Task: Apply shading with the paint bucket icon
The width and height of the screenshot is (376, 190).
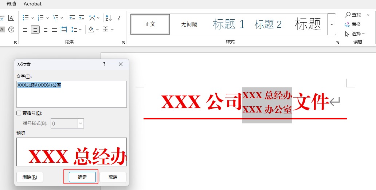Action: (91, 29)
